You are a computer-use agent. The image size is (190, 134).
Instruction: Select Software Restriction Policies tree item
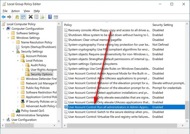41,92
